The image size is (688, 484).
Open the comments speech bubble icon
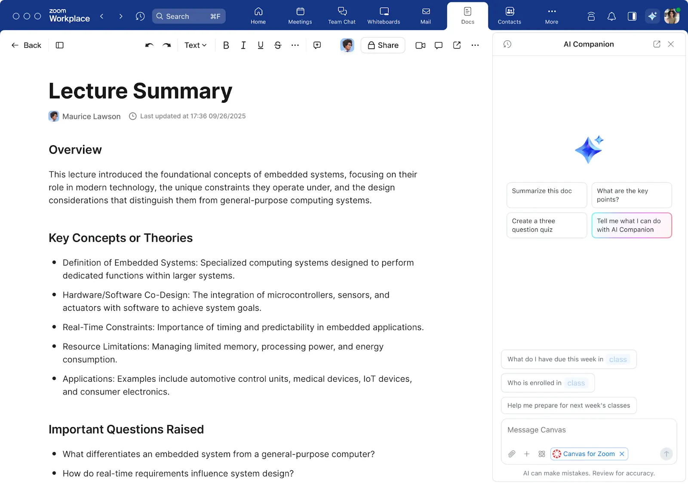coord(439,45)
